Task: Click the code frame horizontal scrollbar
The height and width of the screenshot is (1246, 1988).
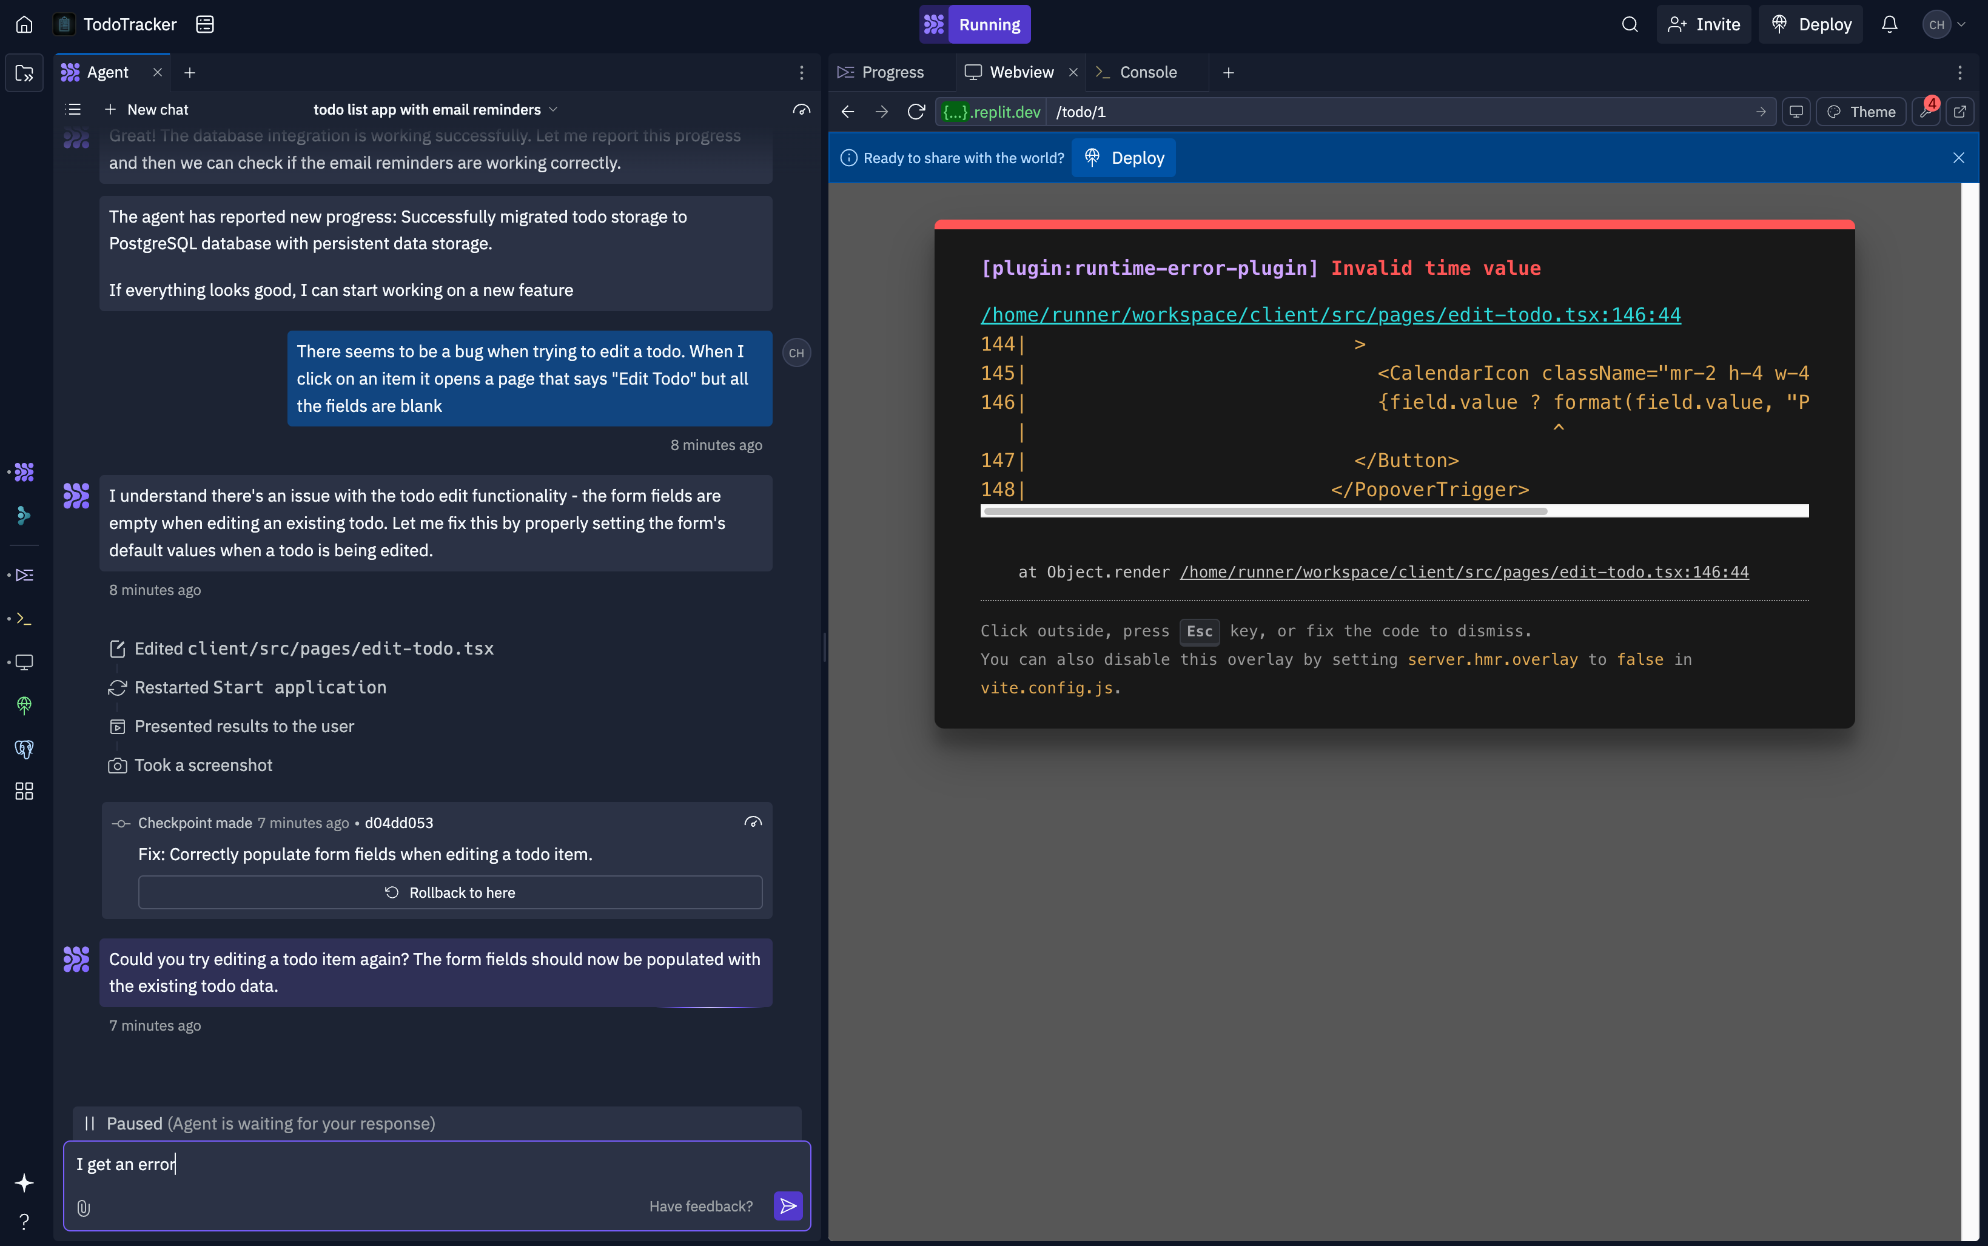Action: [1266, 511]
